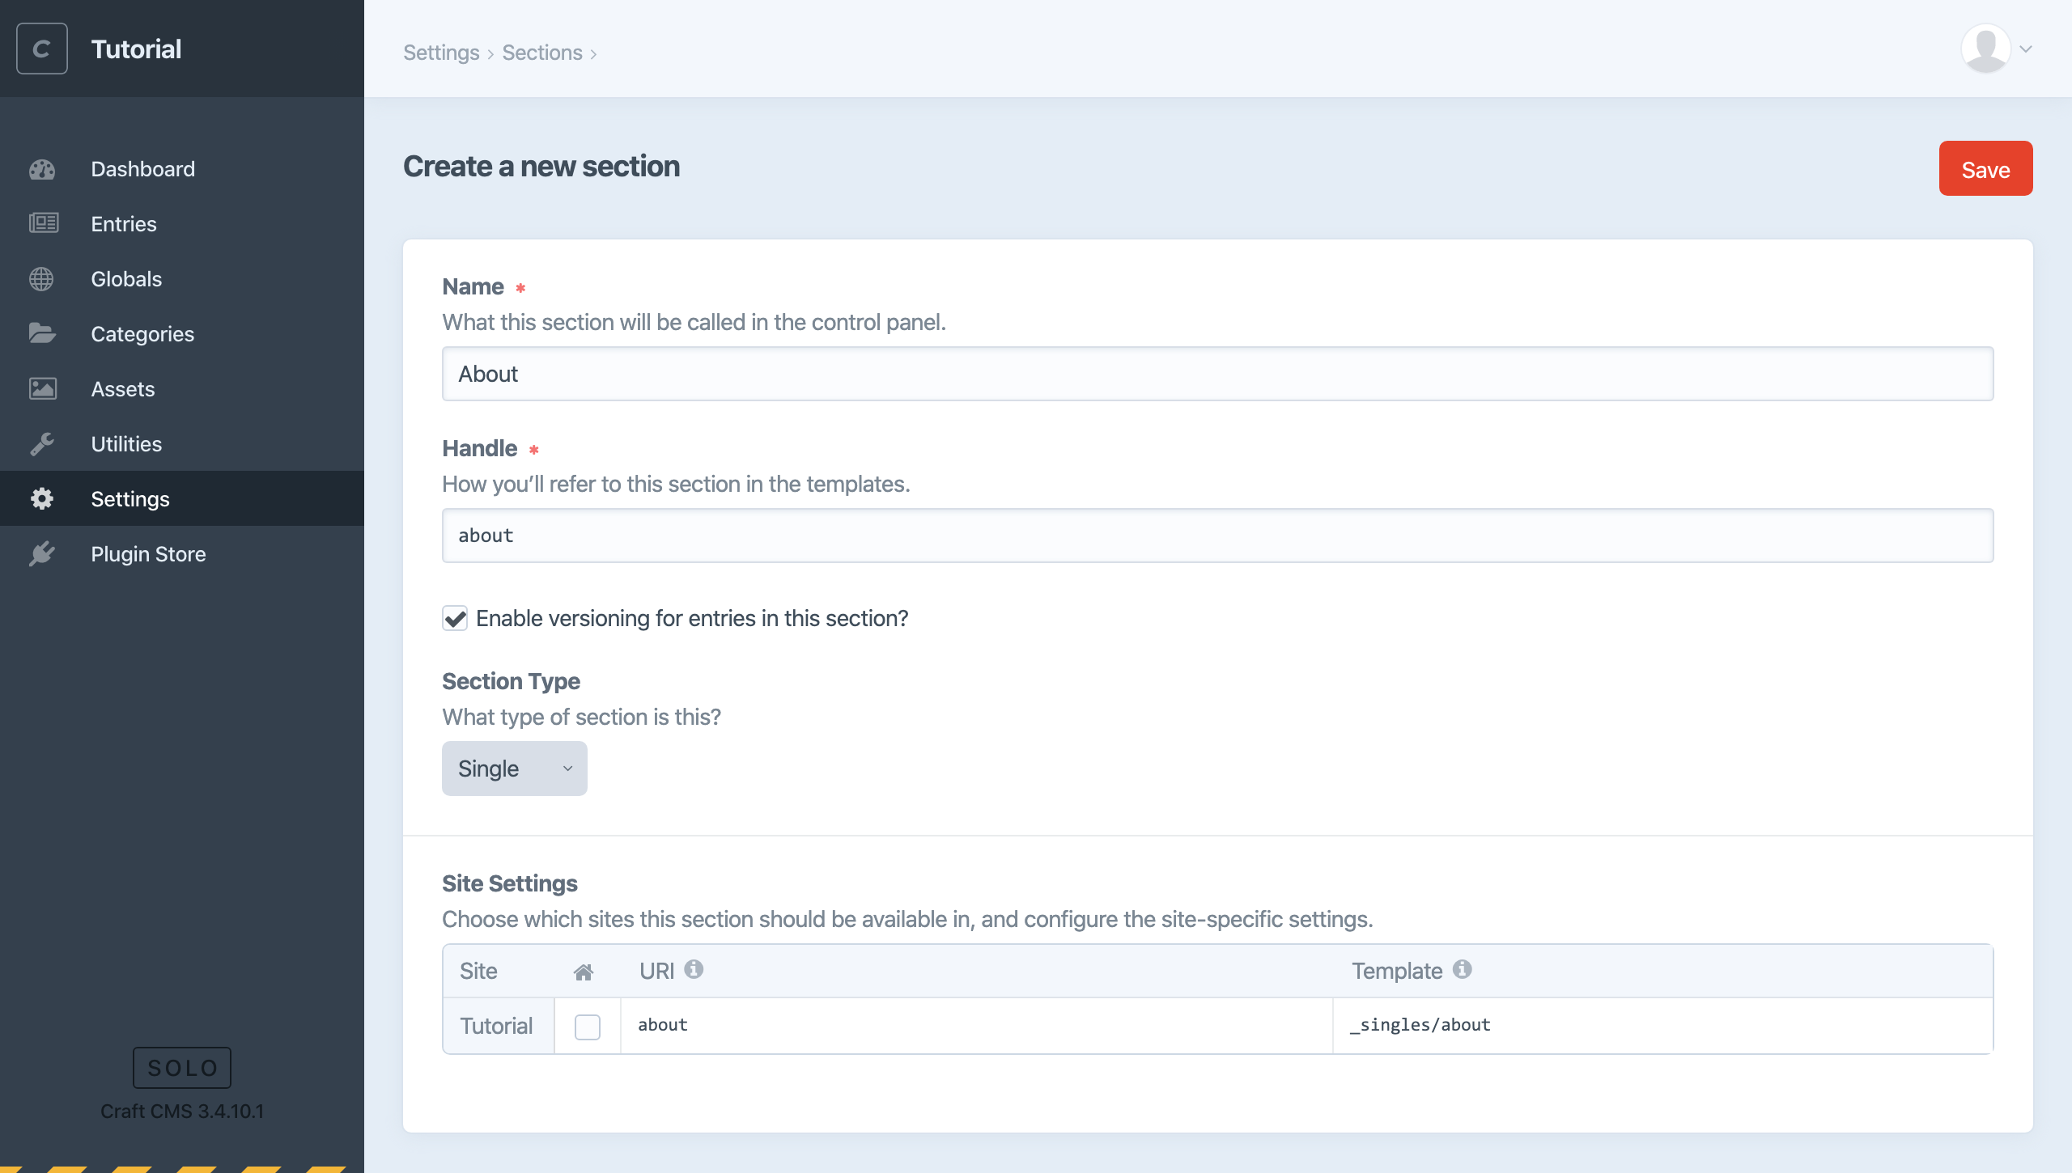Enable the Tutorial site homepage checkbox
This screenshot has width=2072, height=1173.
click(588, 1027)
